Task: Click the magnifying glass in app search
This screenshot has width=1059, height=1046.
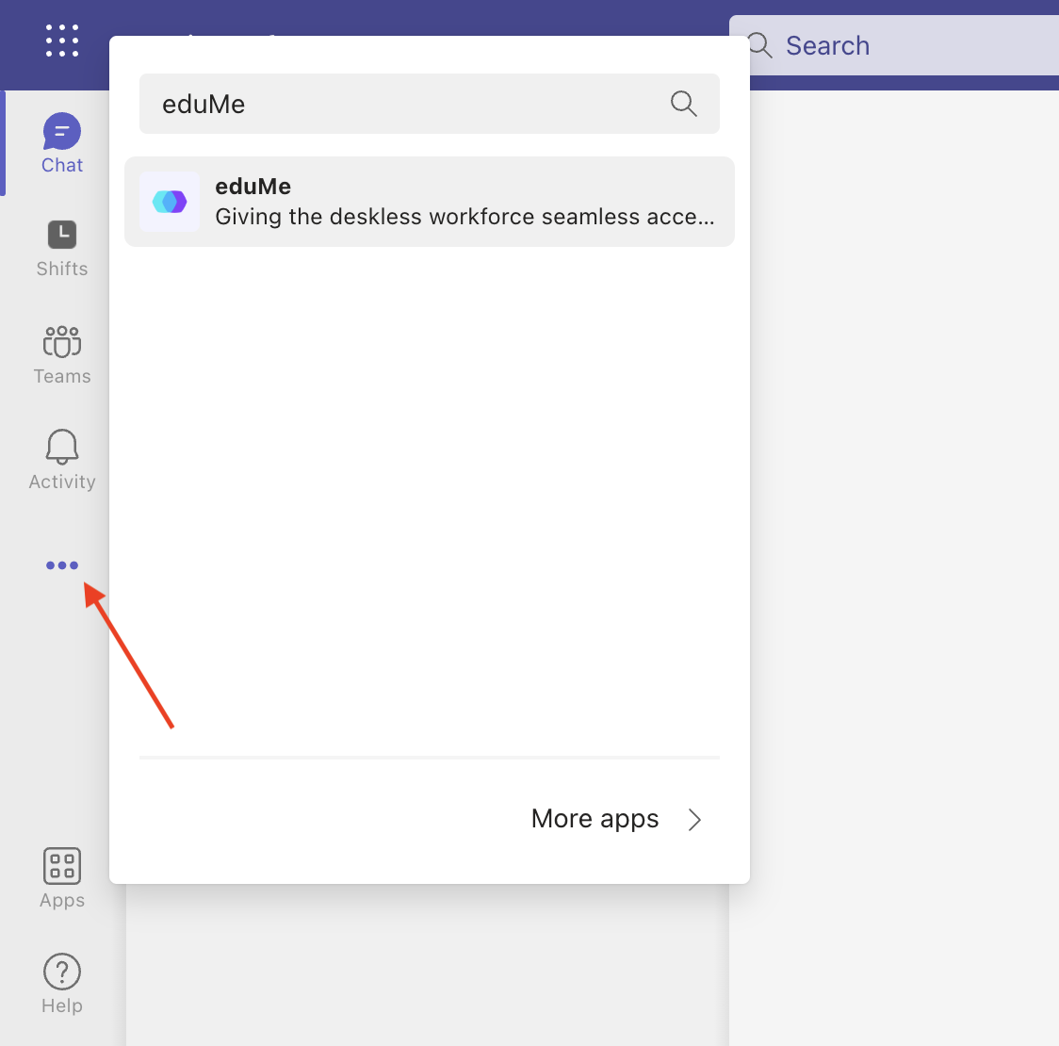Action: (683, 104)
